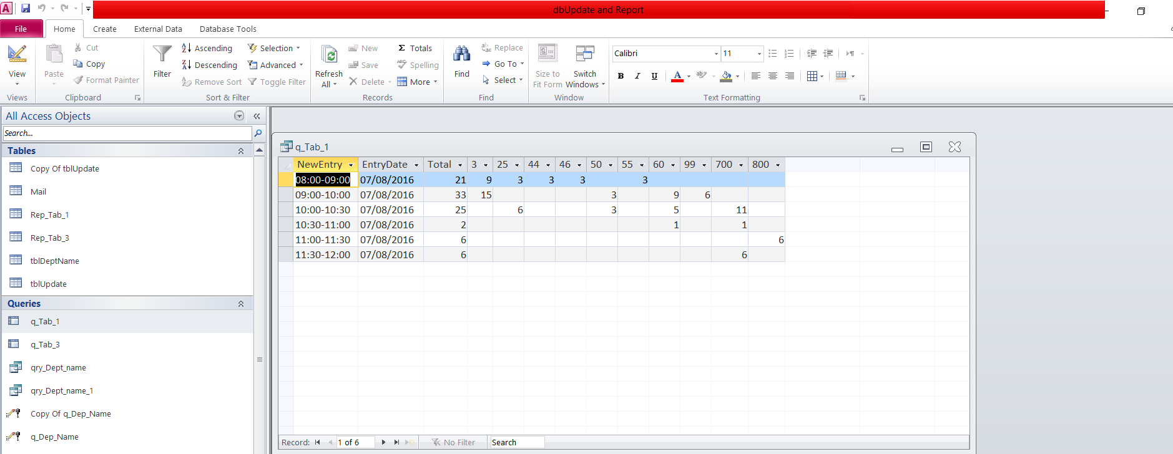Image resolution: width=1173 pixels, height=454 pixels.
Task: Open the tblDeptName table
Action: pos(55,261)
